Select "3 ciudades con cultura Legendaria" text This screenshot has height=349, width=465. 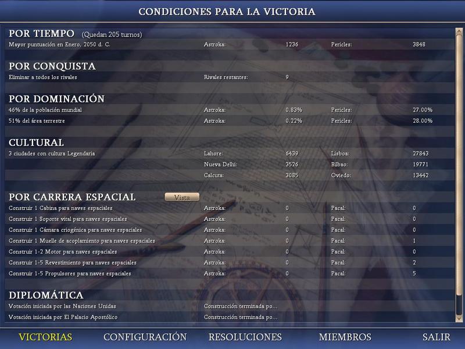click(x=52, y=154)
